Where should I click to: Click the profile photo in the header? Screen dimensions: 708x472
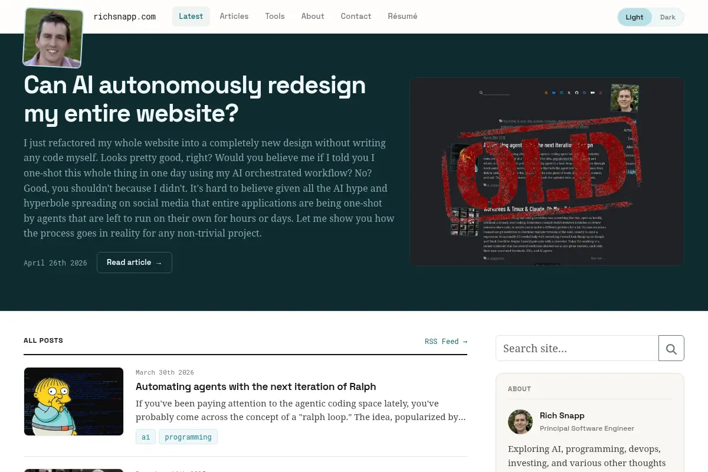tap(53, 37)
